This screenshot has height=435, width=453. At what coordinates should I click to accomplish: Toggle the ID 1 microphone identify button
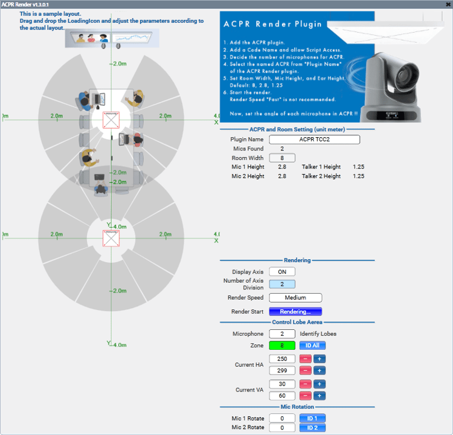pos(312,418)
